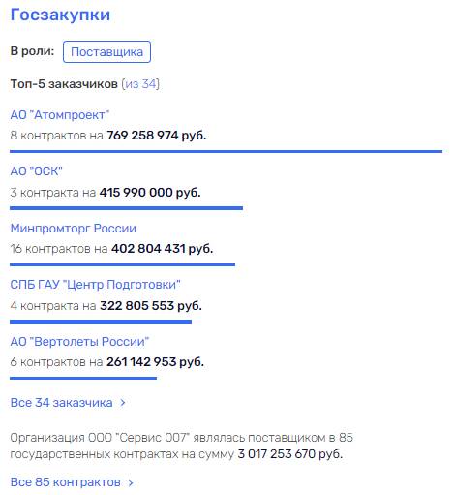
Task: Click the 3 017 253 670 руб. total sum
Action: click(289, 454)
